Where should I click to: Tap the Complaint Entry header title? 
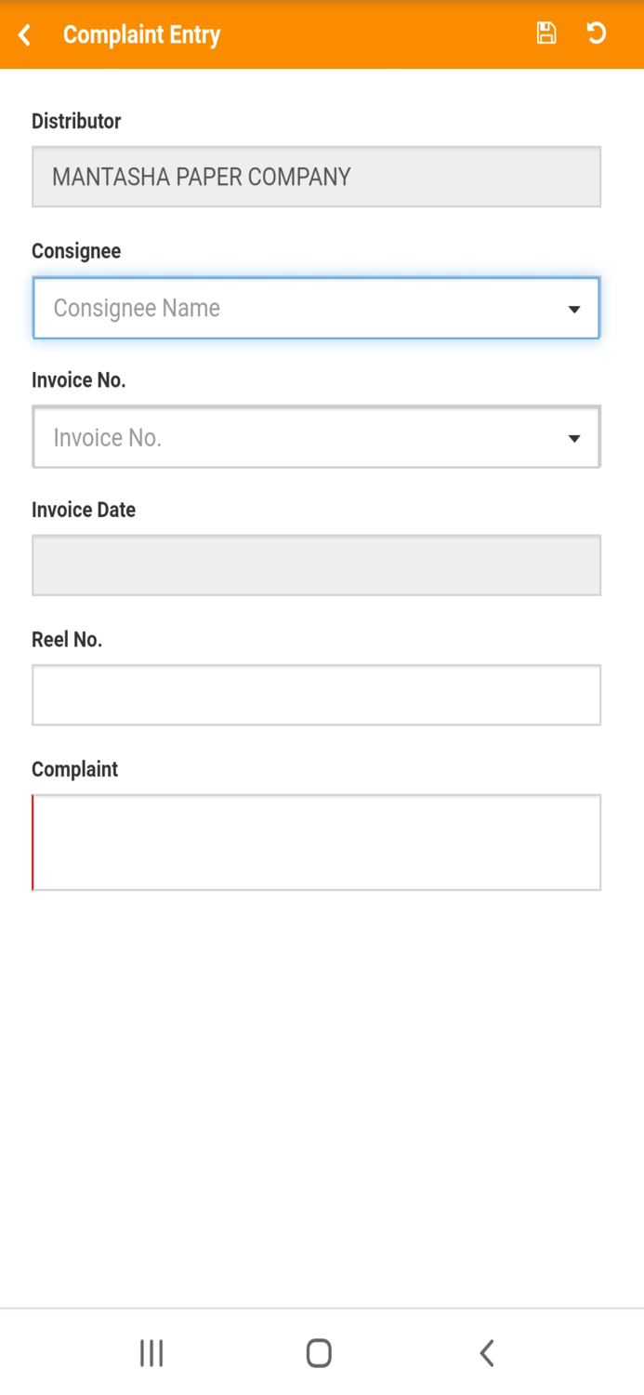pos(141,34)
